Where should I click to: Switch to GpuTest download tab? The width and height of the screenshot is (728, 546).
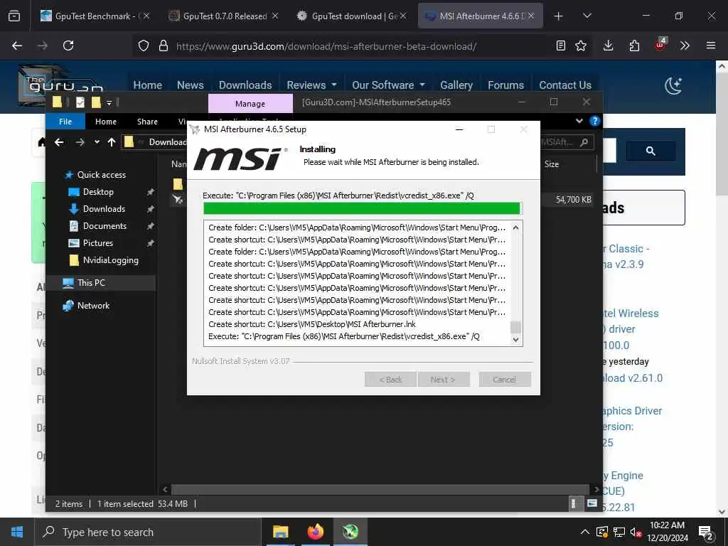351,16
